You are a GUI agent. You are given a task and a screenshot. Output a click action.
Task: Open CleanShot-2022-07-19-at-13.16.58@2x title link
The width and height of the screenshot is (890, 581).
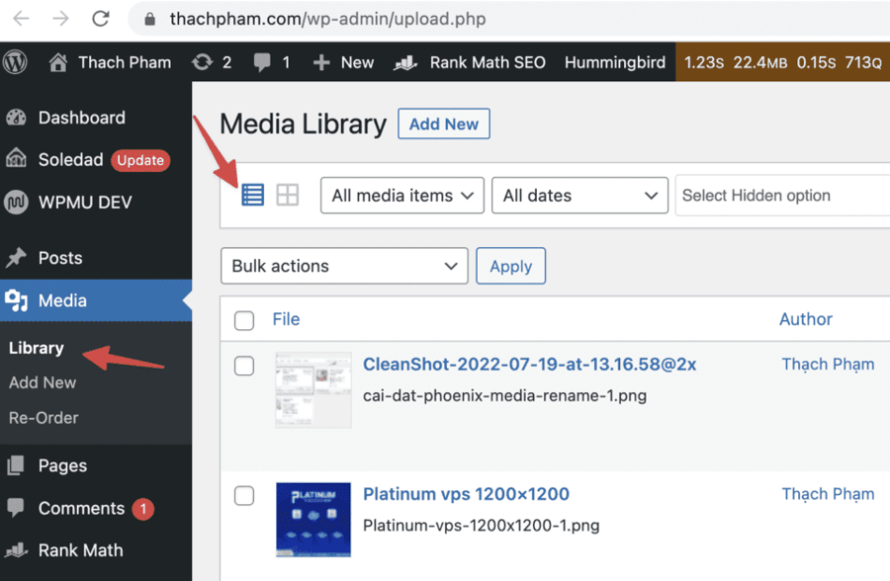(530, 364)
